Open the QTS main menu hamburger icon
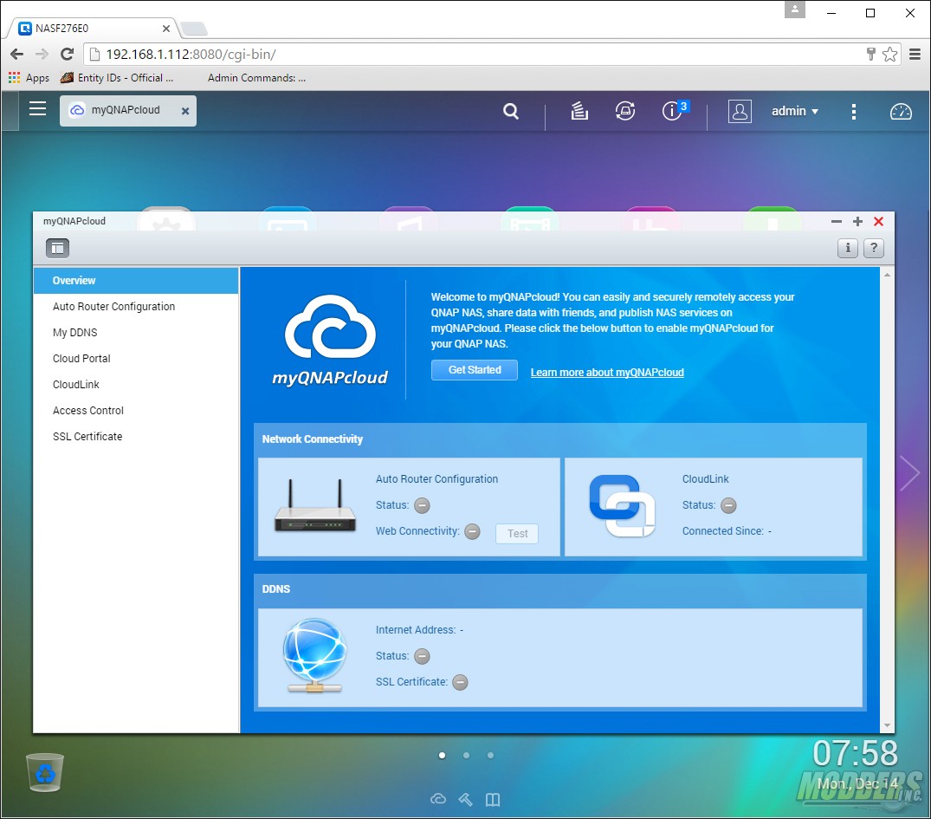Image resolution: width=931 pixels, height=819 pixels. coord(37,108)
